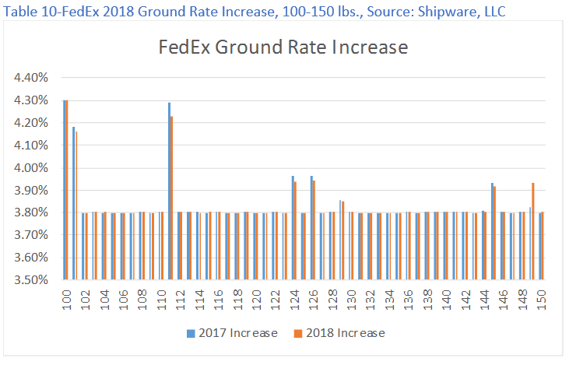Click the 132 x-axis label
Viewport: 569px width, 365px height.
click(x=371, y=300)
